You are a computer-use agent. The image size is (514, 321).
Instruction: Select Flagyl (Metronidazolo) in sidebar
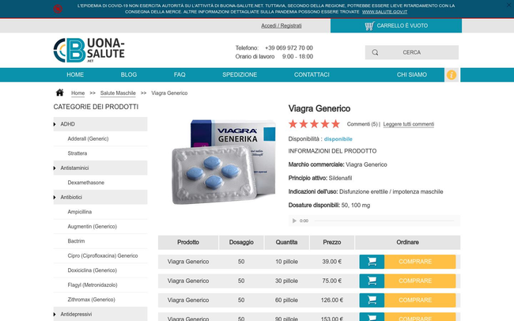93,285
